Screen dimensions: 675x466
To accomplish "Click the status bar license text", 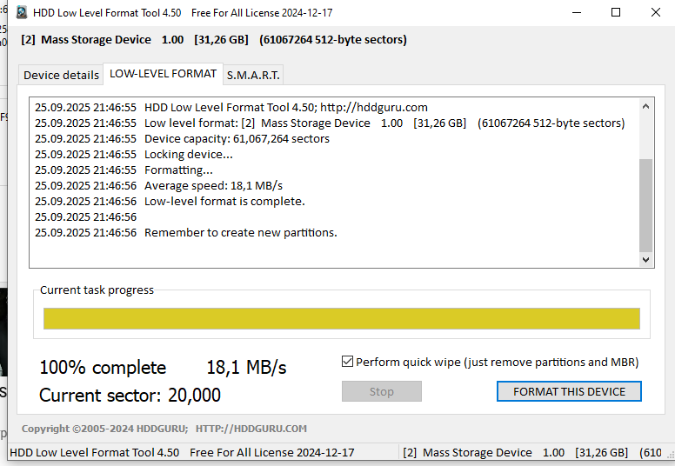I will (182, 453).
